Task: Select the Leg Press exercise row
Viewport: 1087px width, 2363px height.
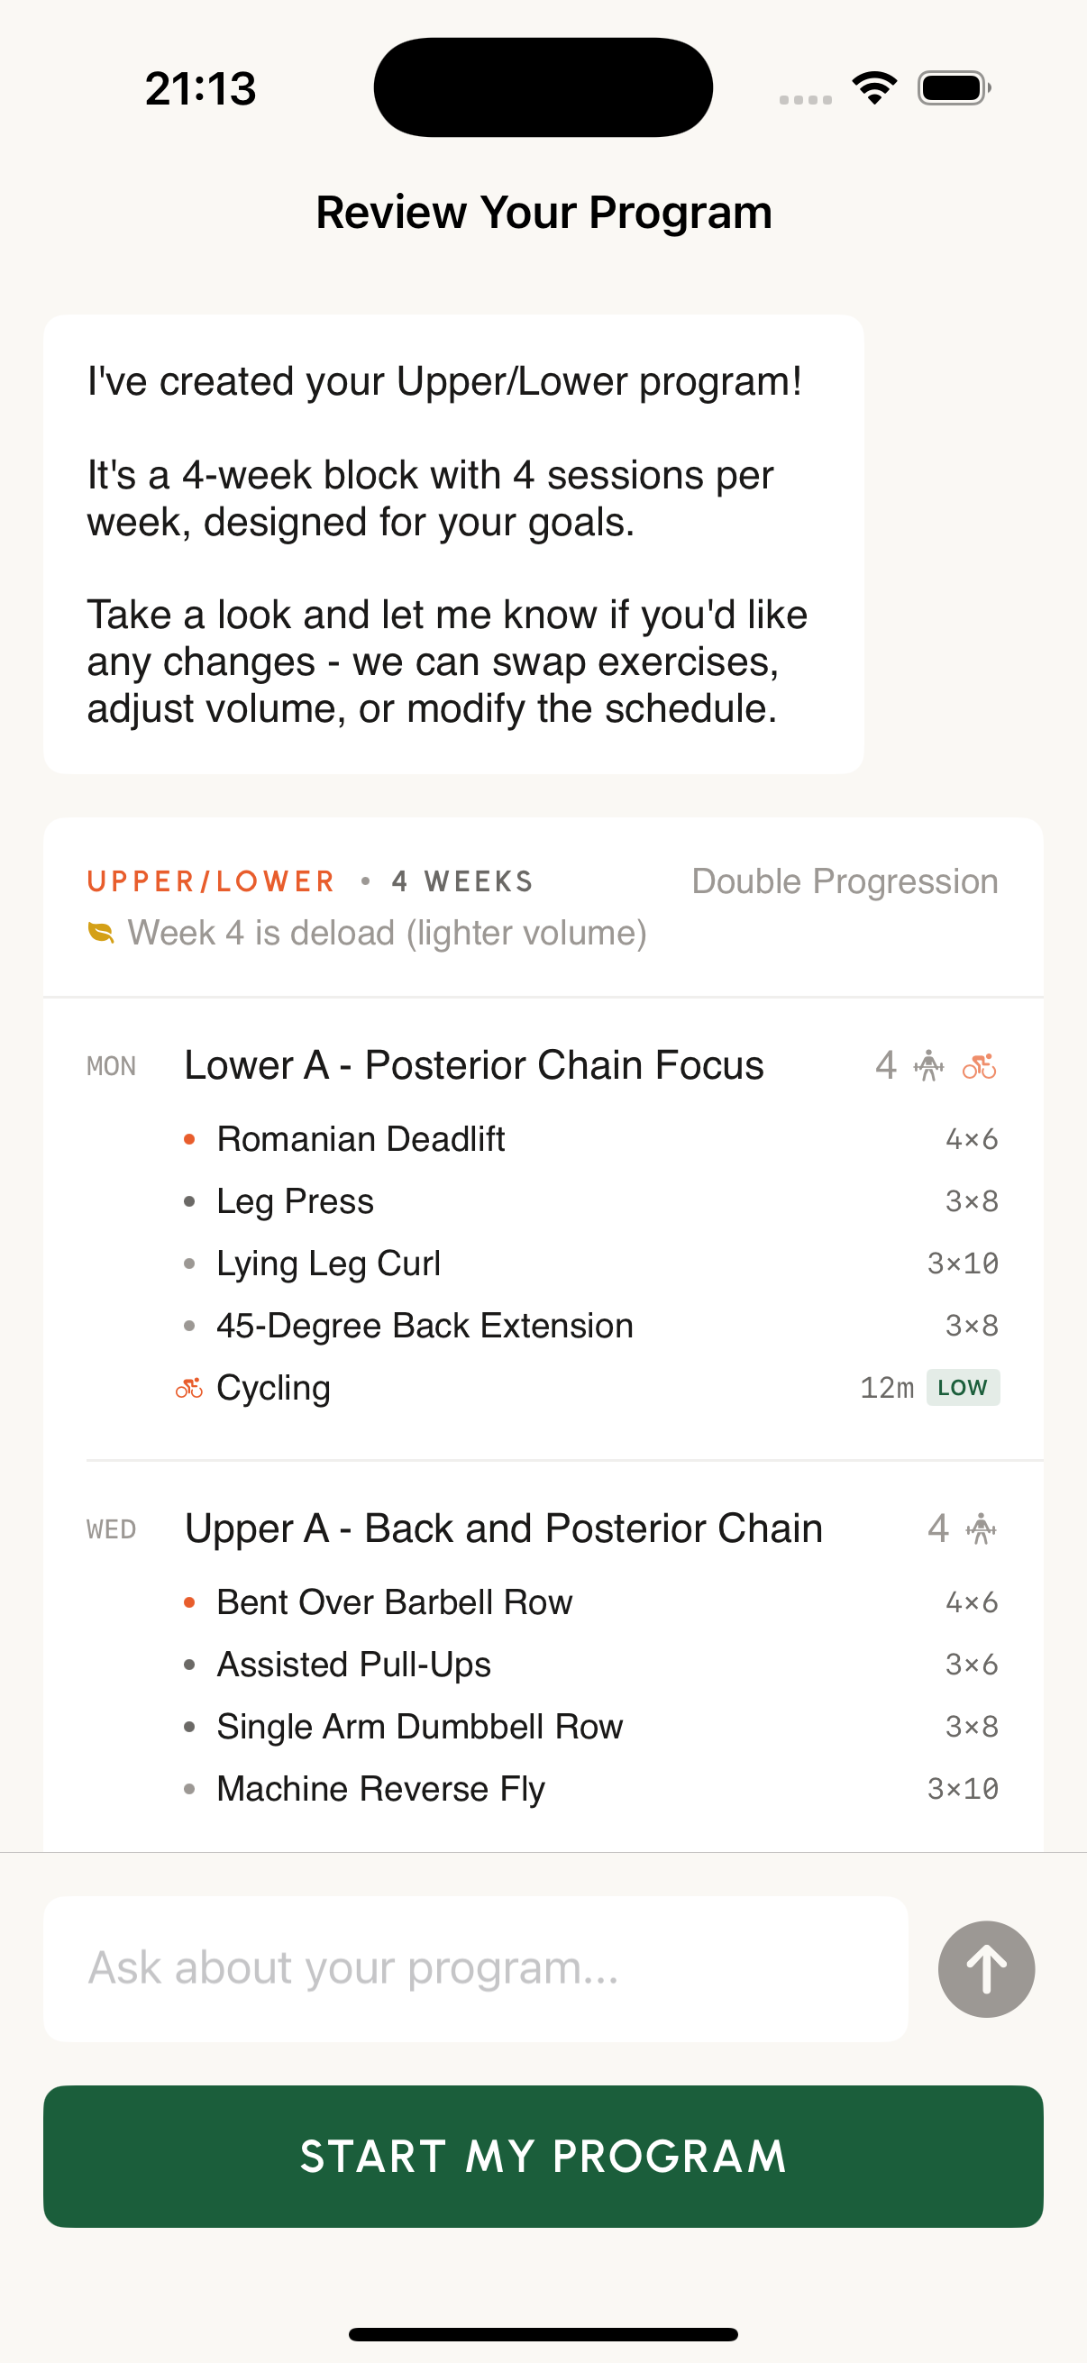Action: point(296,1200)
